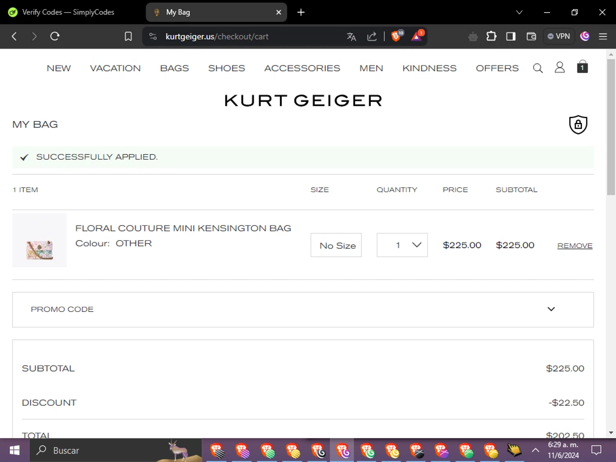Viewport: 616px width, 462px height.
Task: Click the address bar URL kurtgeiger.us/checkout/cart
Action: [x=217, y=37]
